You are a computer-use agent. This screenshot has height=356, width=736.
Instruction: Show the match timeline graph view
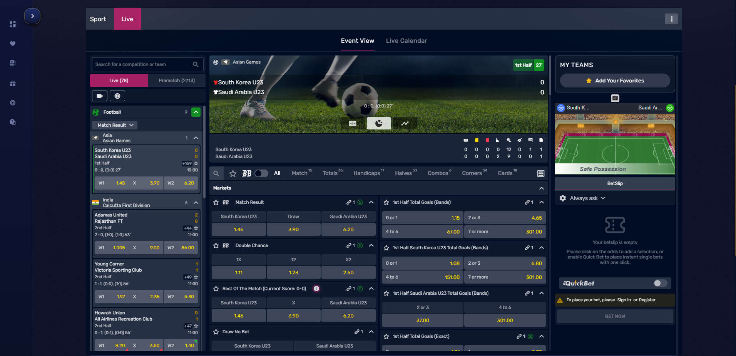pyautogui.click(x=405, y=123)
